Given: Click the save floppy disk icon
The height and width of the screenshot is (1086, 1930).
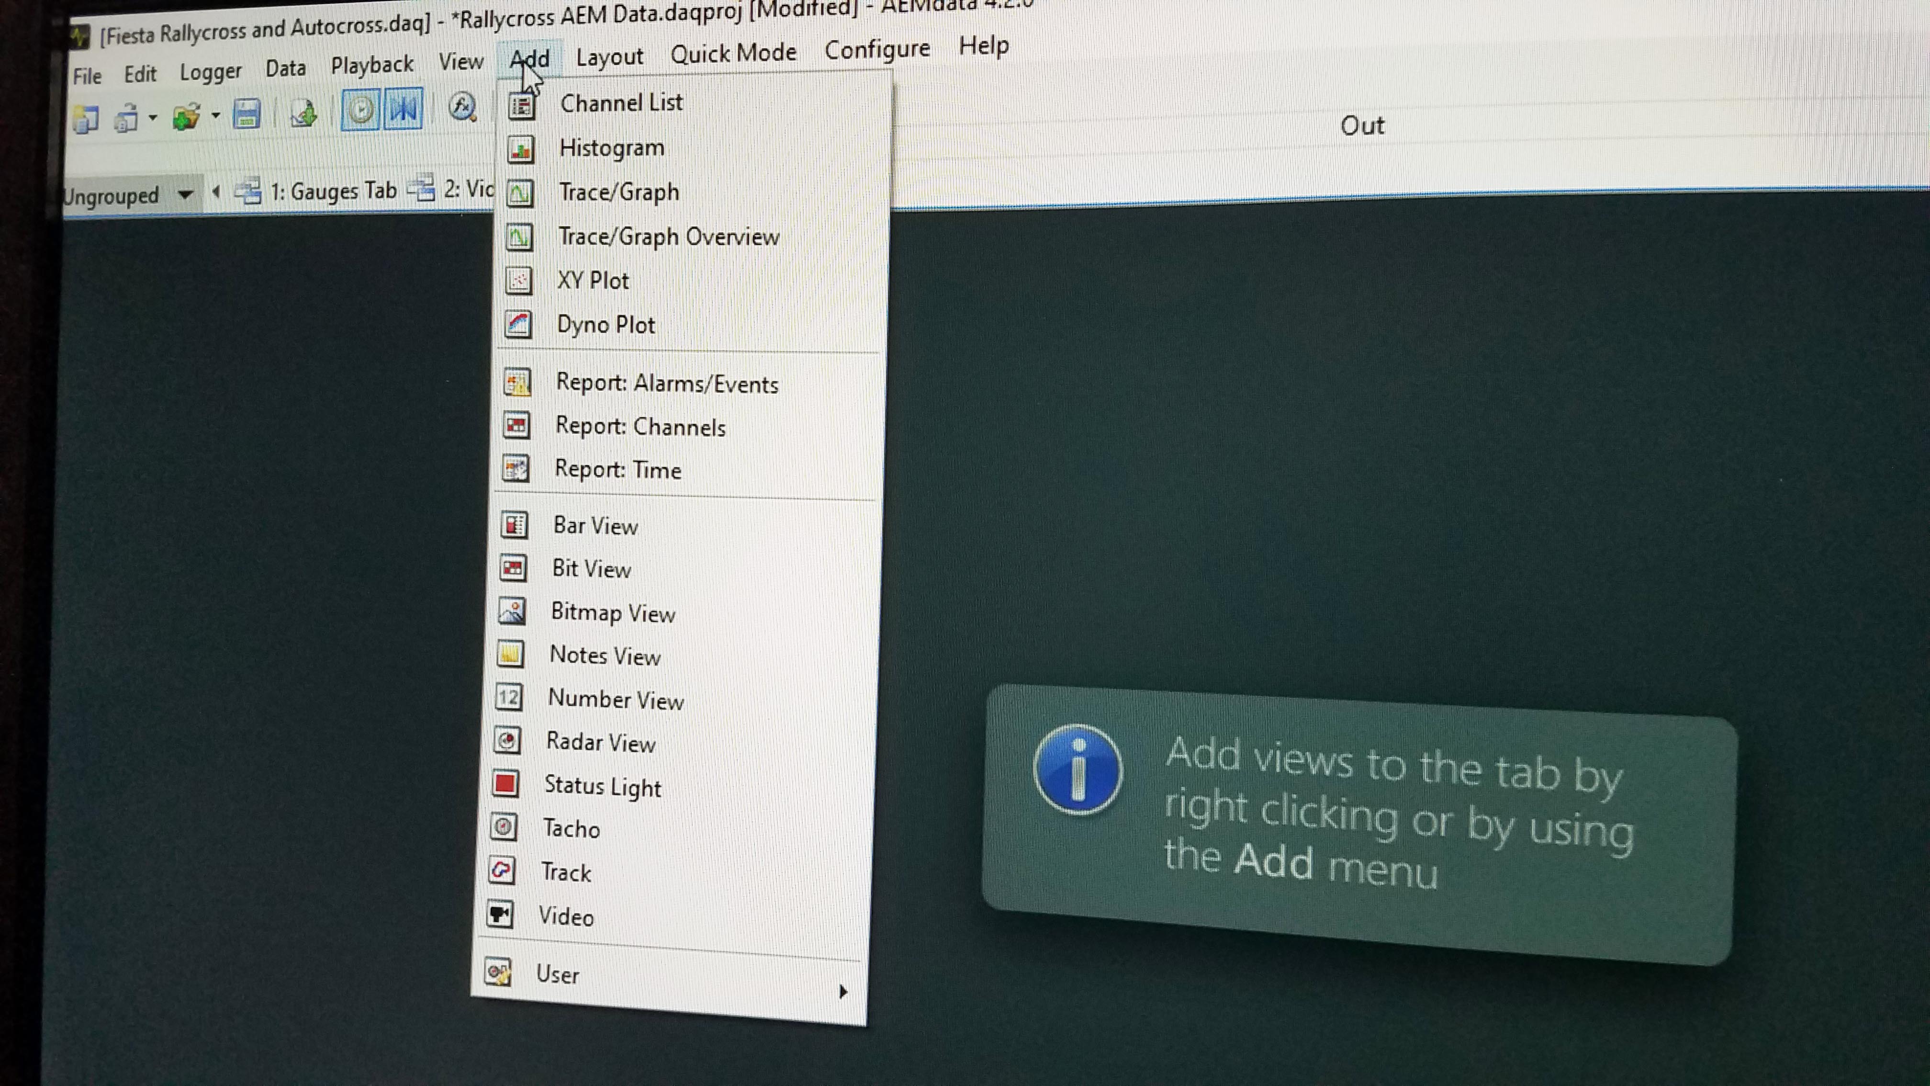Looking at the screenshot, I should coord(247,114).
